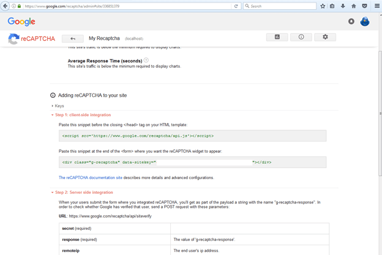Viewport: 382px width, 255px height.
Task: Open Google notifications bell icon
Action: coord(351,21)
